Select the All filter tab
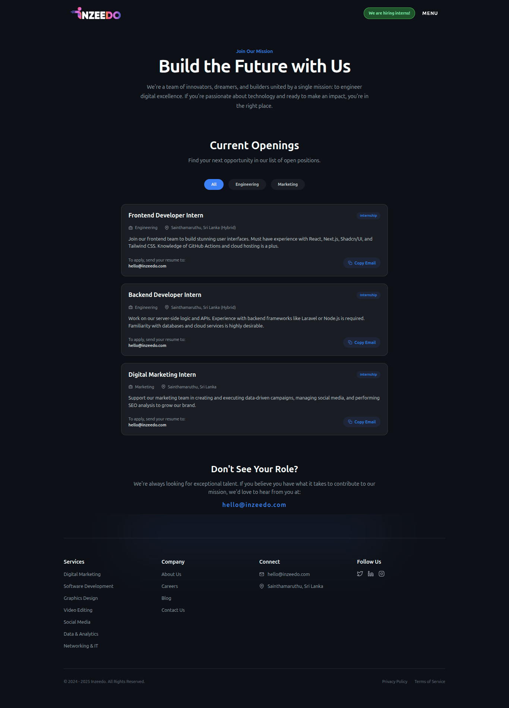509x708 pixels. tap(214, 184)
